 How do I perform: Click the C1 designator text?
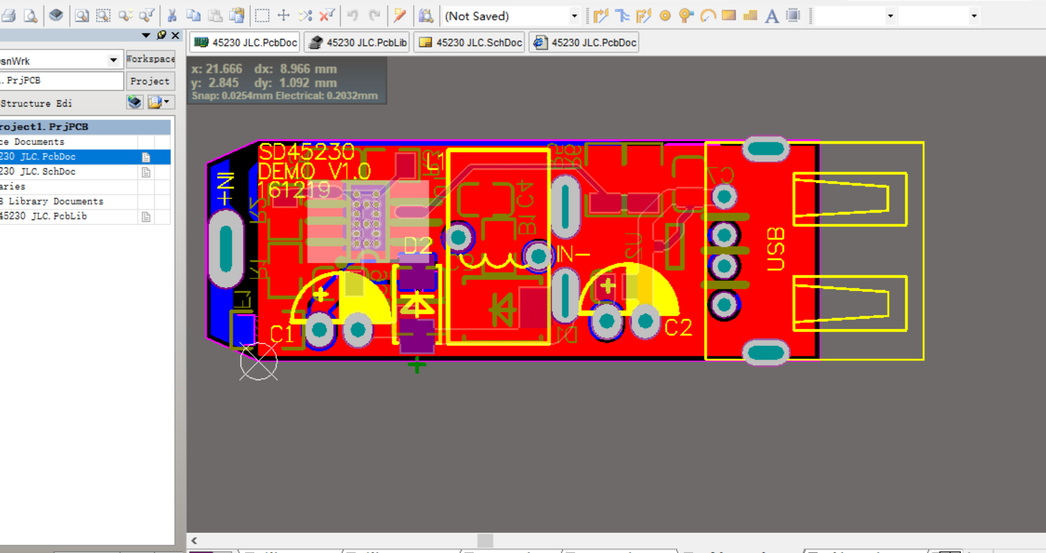pyautogui.click(x=281, y=335)
